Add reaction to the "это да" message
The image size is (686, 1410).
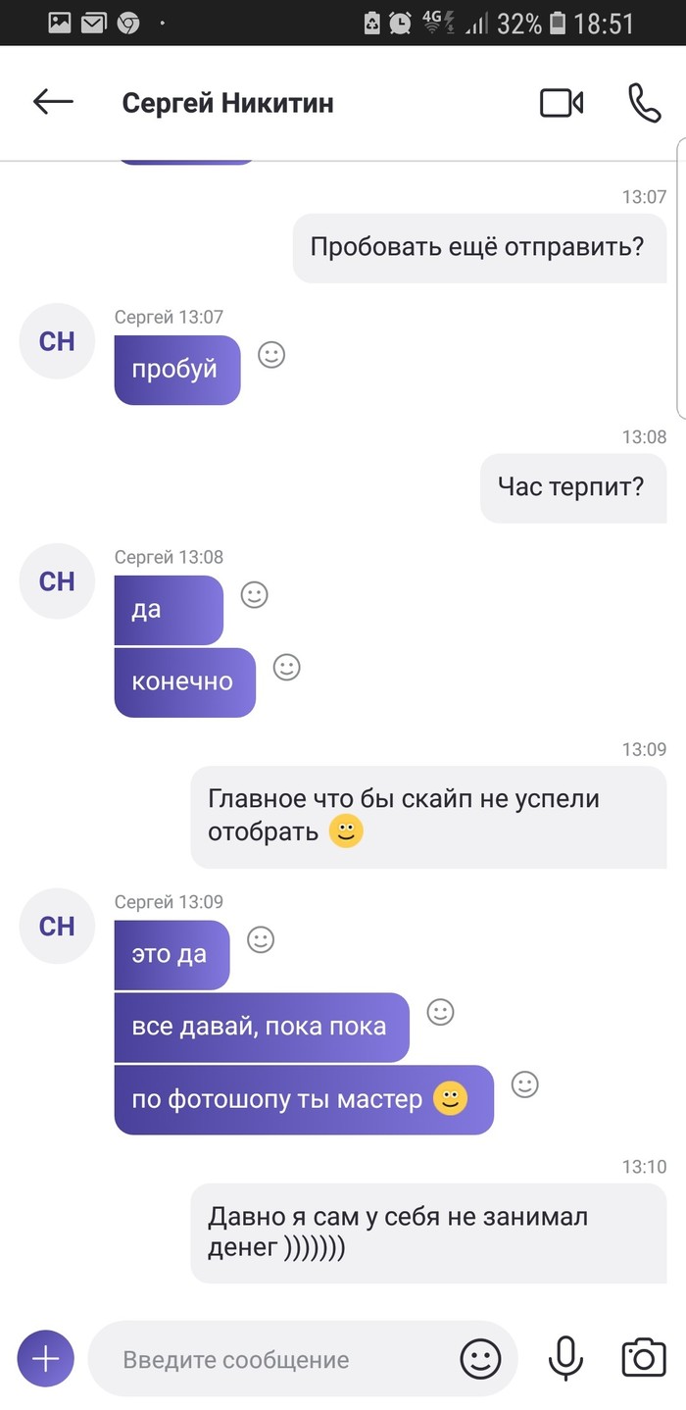coord(261,939)
